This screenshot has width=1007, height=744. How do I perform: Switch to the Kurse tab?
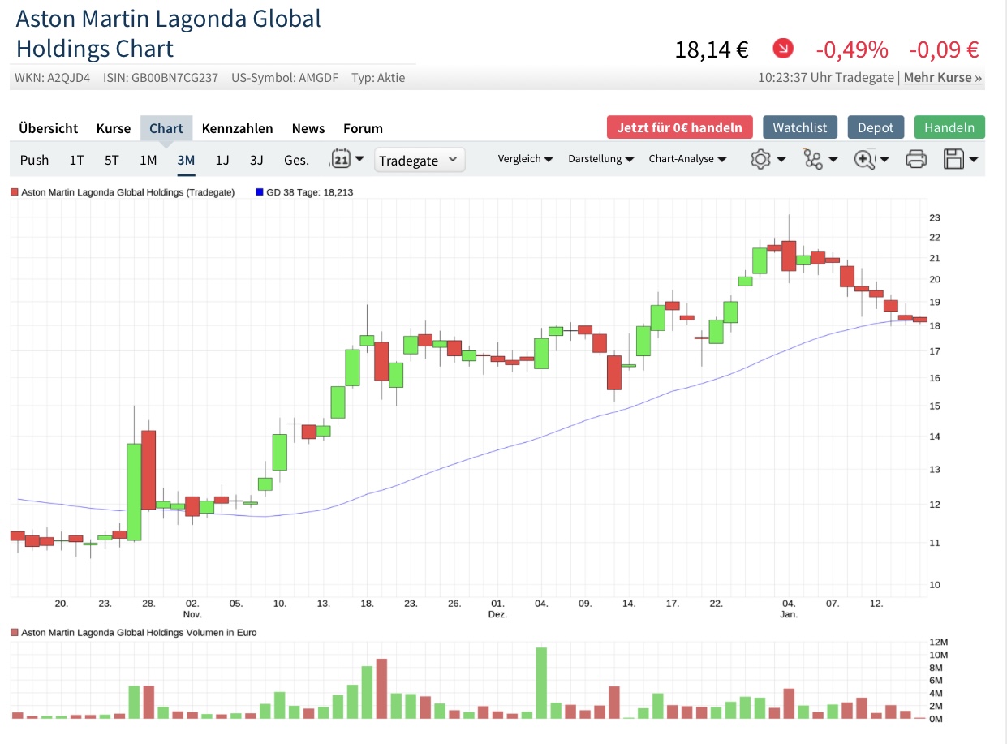pos(114,128)
